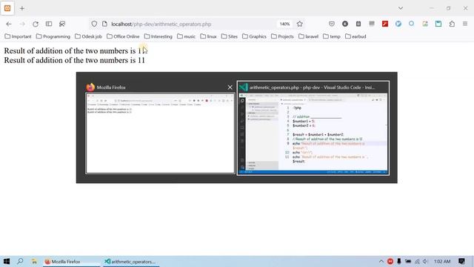Open the blue checkmark extension icon
The width and height of the screenshot is (474, 267).
pyautogui.click(x=398, y=24)
